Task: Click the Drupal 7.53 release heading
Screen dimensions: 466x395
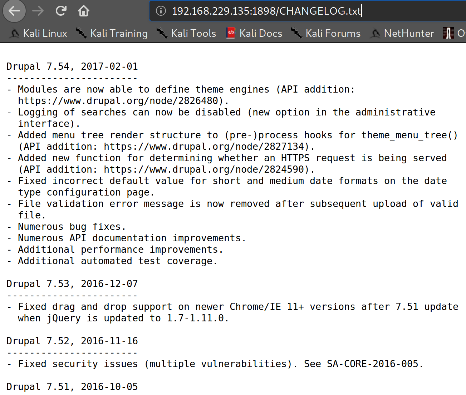Action: pyautogui.click(x=72, y=284)
